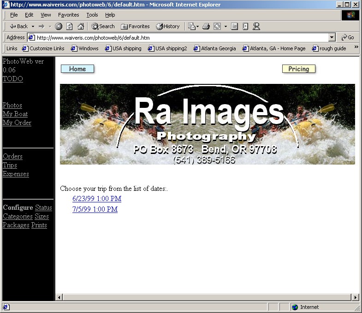The image size is (362, 313).
Task: Click the toolbar icon right of Discuss
Action: [x=245, y=26]
